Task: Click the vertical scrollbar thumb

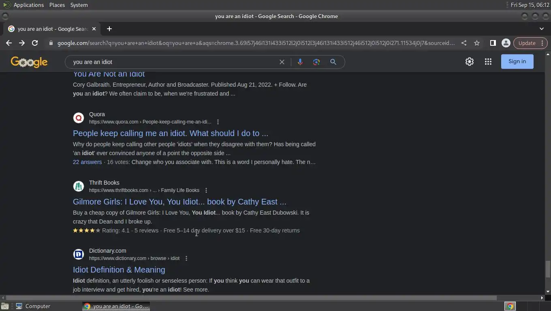Action: coord(548,269)
